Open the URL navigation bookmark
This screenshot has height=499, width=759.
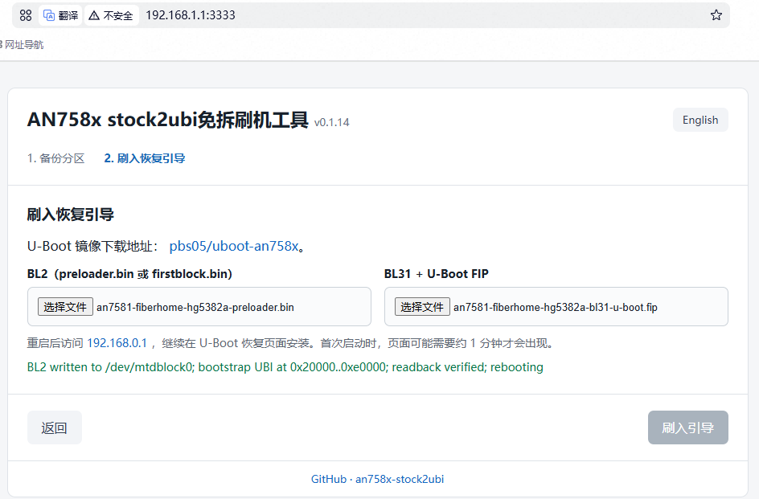click(24, 45)
